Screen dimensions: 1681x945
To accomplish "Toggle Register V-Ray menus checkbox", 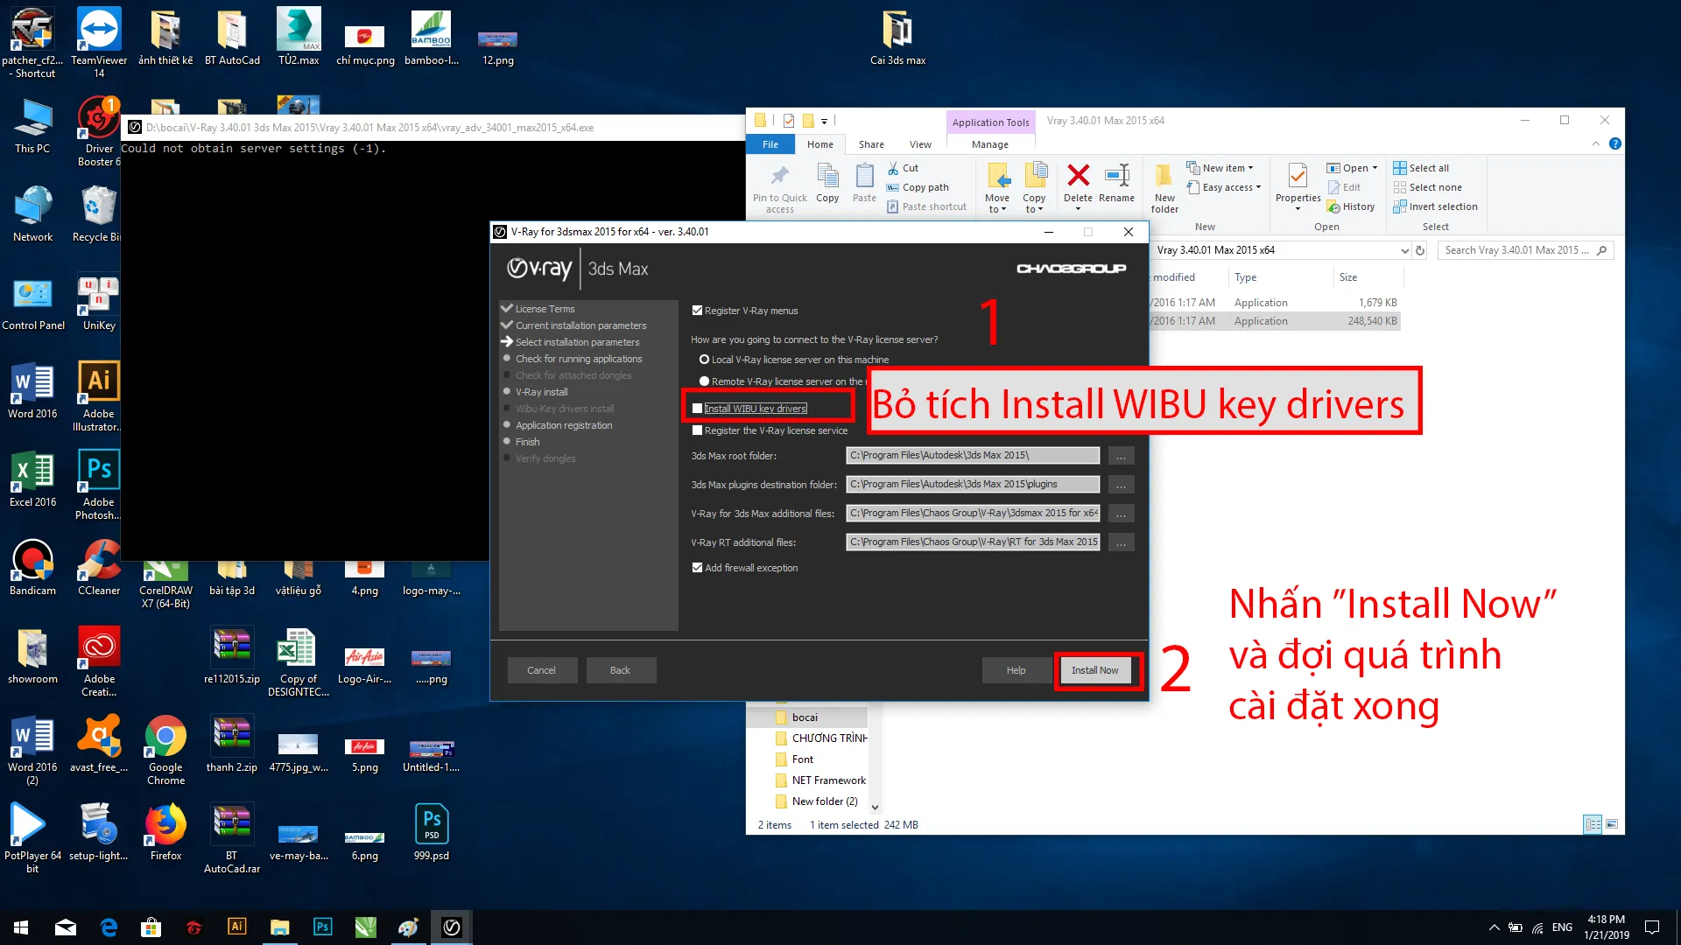I will tap(698, 311).
